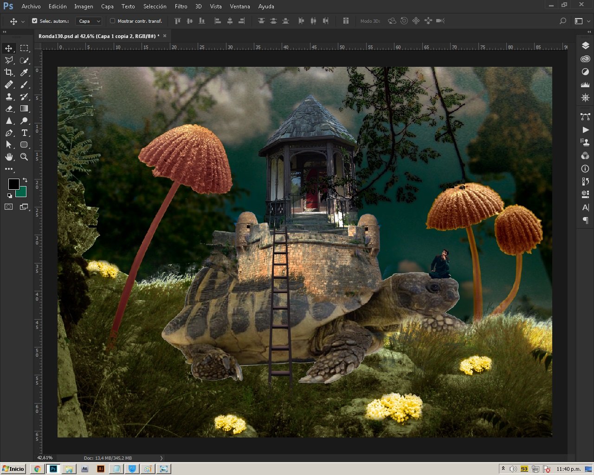Open the Navigator ship-wheel panel icon
The height and width of the screenshot is (475, 594).
[585, 98]
